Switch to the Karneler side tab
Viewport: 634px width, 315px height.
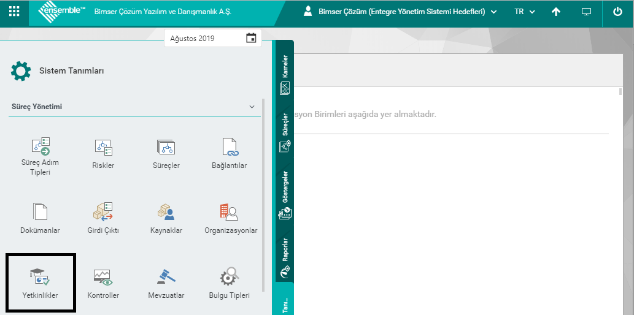click(285, 75)
